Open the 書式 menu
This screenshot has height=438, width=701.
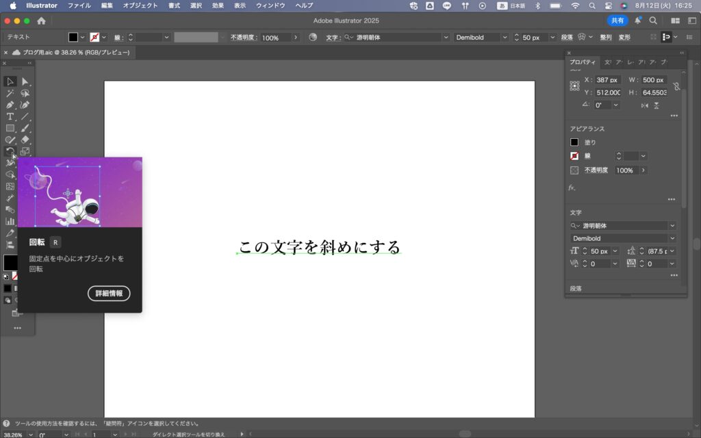tap(174, 5)
